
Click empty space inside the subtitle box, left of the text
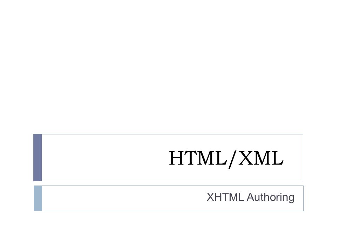tap(123, 198)
